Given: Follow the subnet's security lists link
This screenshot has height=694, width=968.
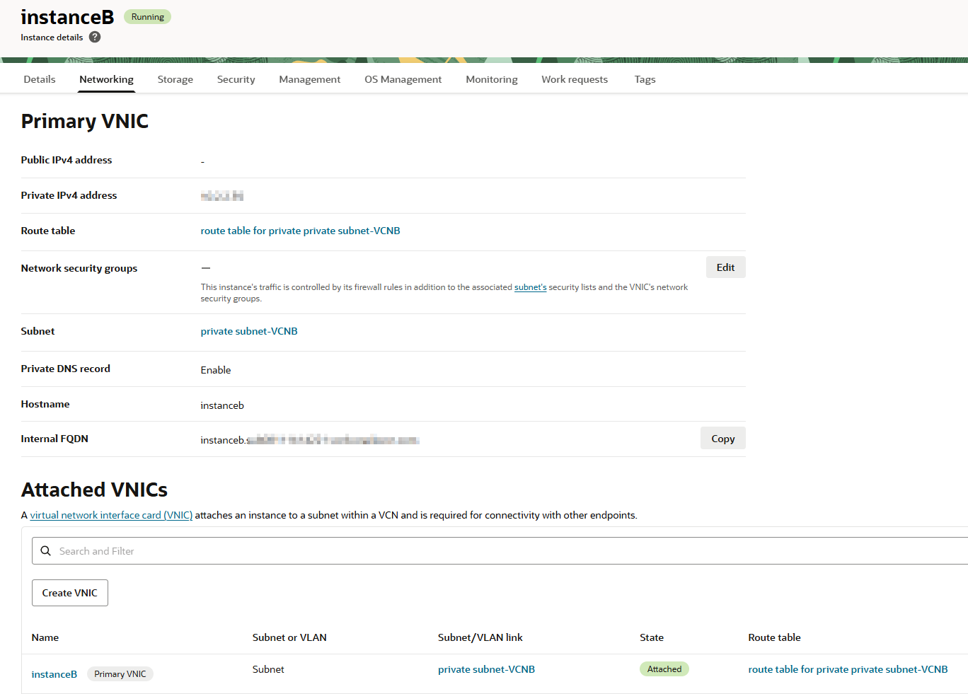Looking at the screenshot, I should tap(530, 287).
